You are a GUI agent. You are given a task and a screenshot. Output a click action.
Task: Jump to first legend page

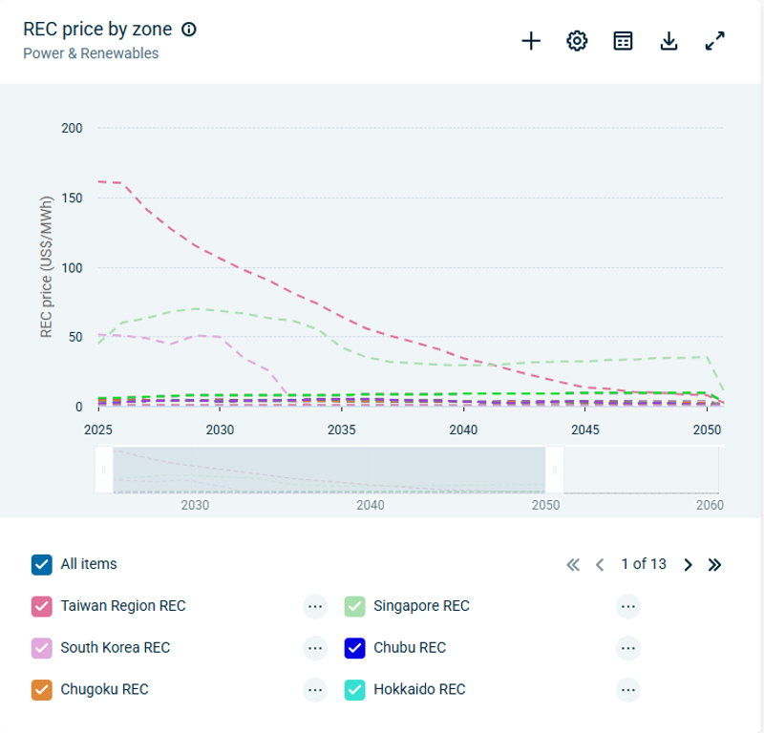pos(573,564)
